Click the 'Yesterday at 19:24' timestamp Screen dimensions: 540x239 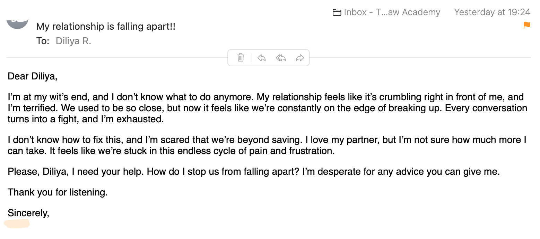[492, 12]
